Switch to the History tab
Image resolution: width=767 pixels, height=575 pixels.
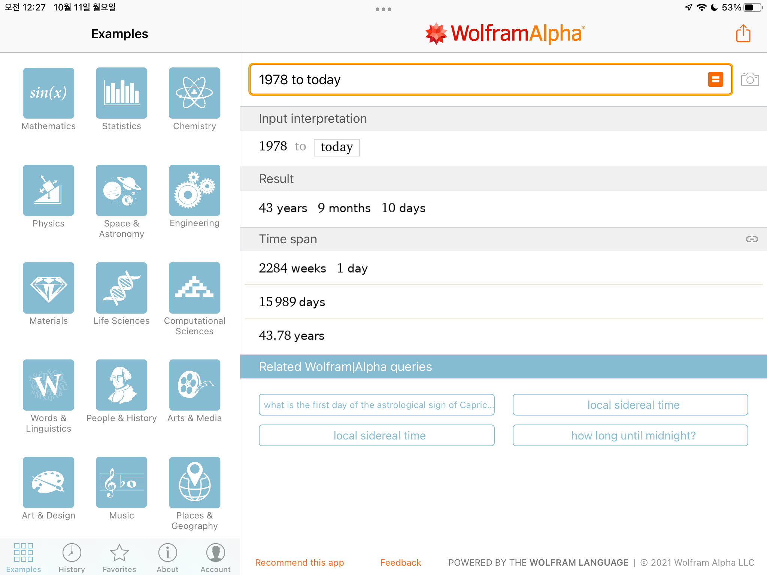coord(72,558)
